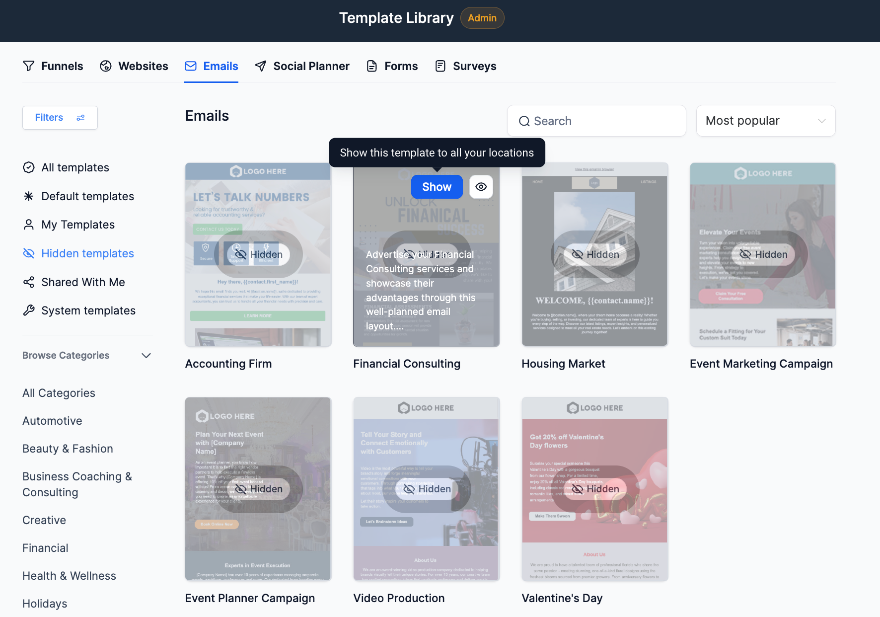
Task: Click the Event Planner Campaign title
Action: (x=250, y=598)
